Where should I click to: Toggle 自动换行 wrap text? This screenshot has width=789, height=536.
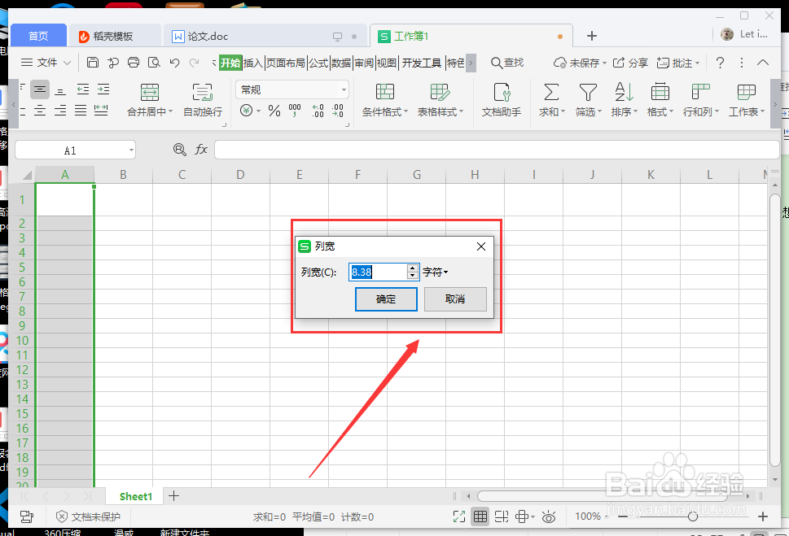pos(202,99)
